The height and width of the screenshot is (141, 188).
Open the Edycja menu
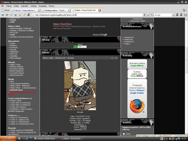point(9,6)
